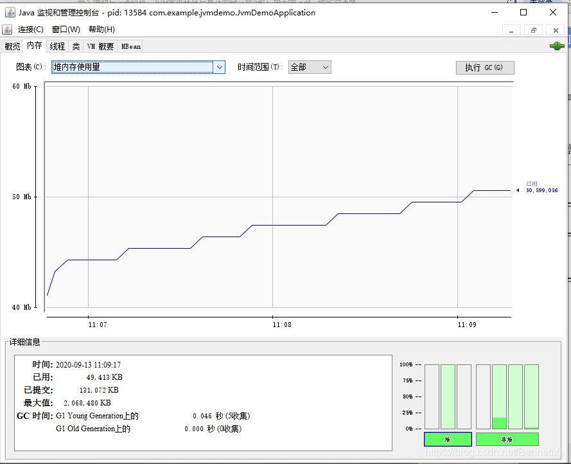Image resolution: width=571 pixels, height=464 pixels.
Task: Minimize the inner frame window
Action: pos(511,30)
